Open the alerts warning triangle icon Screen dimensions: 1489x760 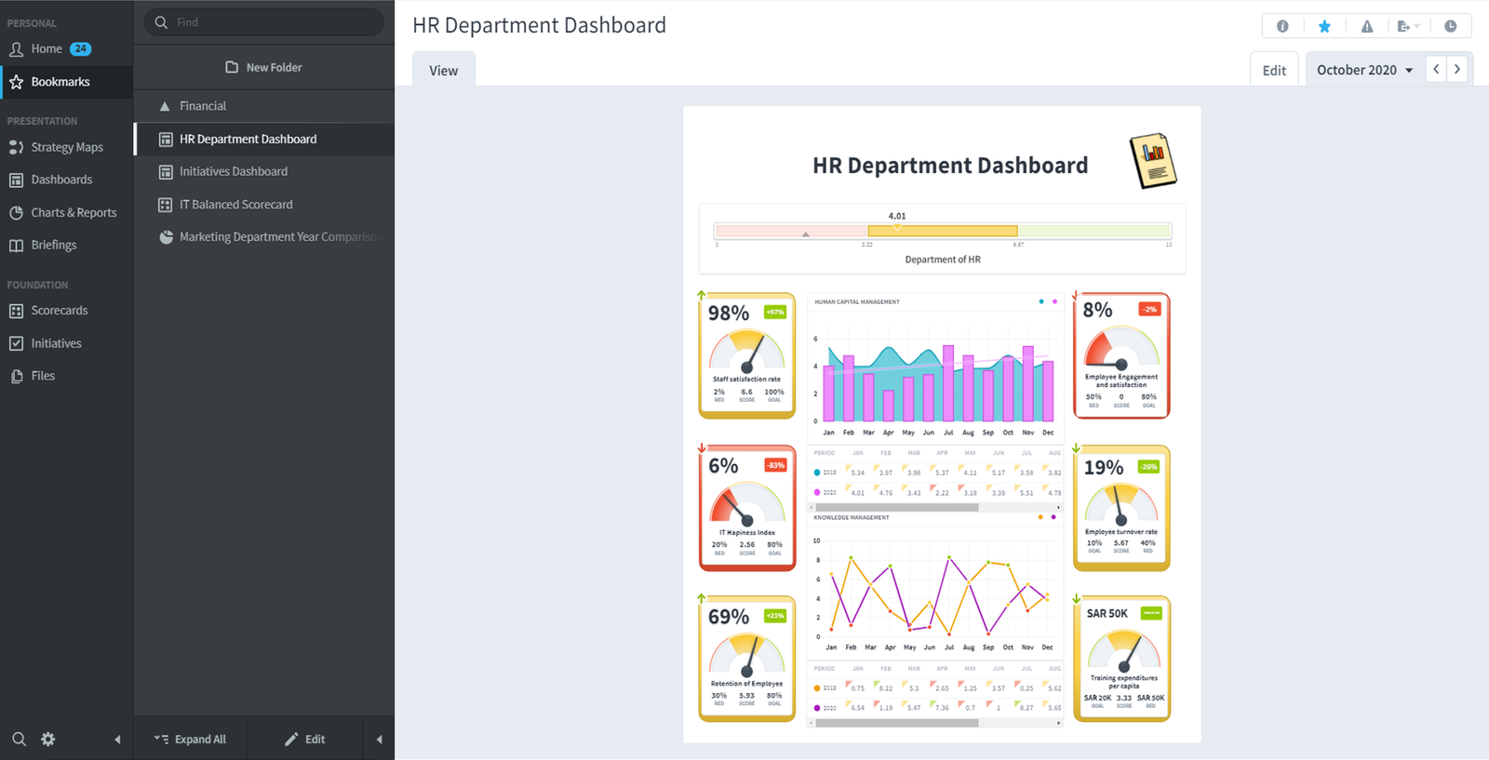(1366, 26)
